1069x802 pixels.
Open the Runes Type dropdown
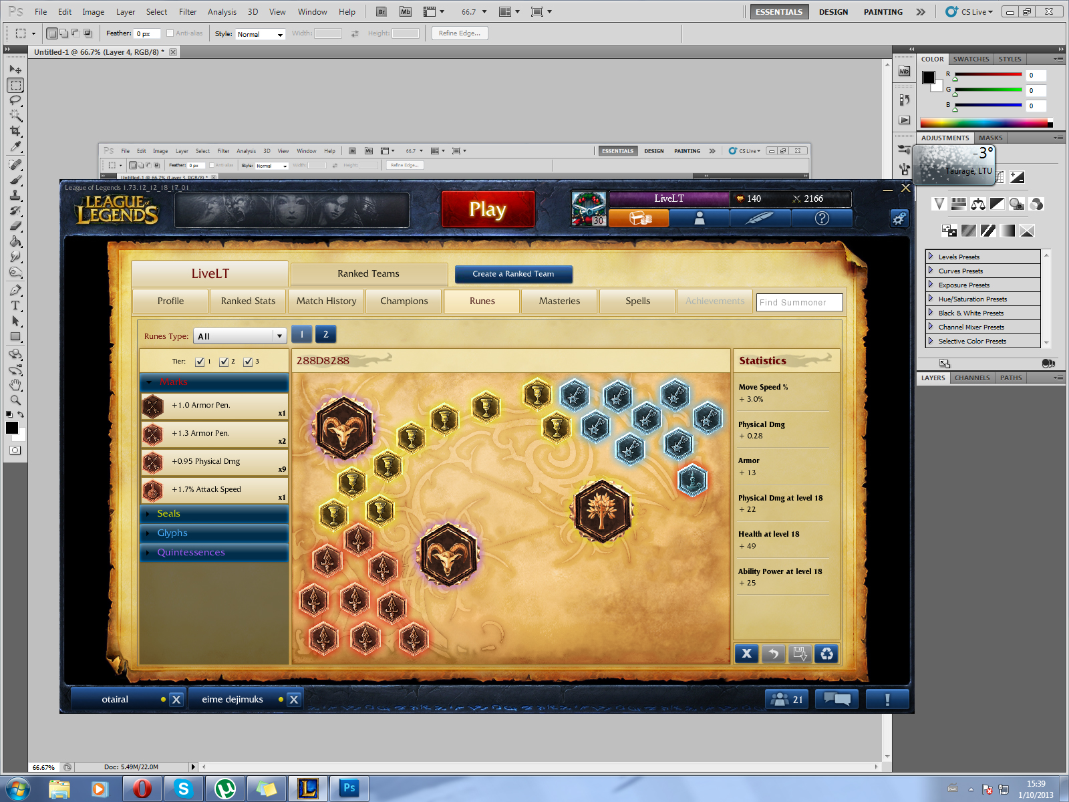tap(240, 336)
